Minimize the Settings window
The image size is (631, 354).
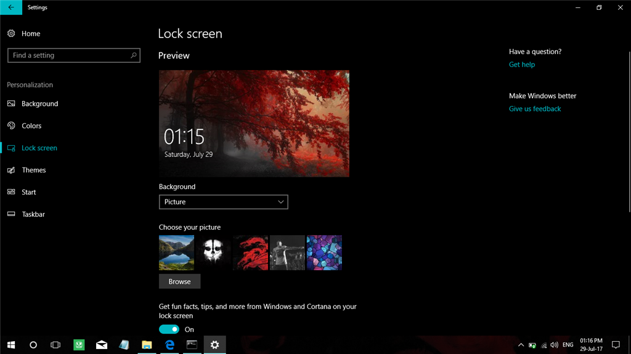pos(578,7)
